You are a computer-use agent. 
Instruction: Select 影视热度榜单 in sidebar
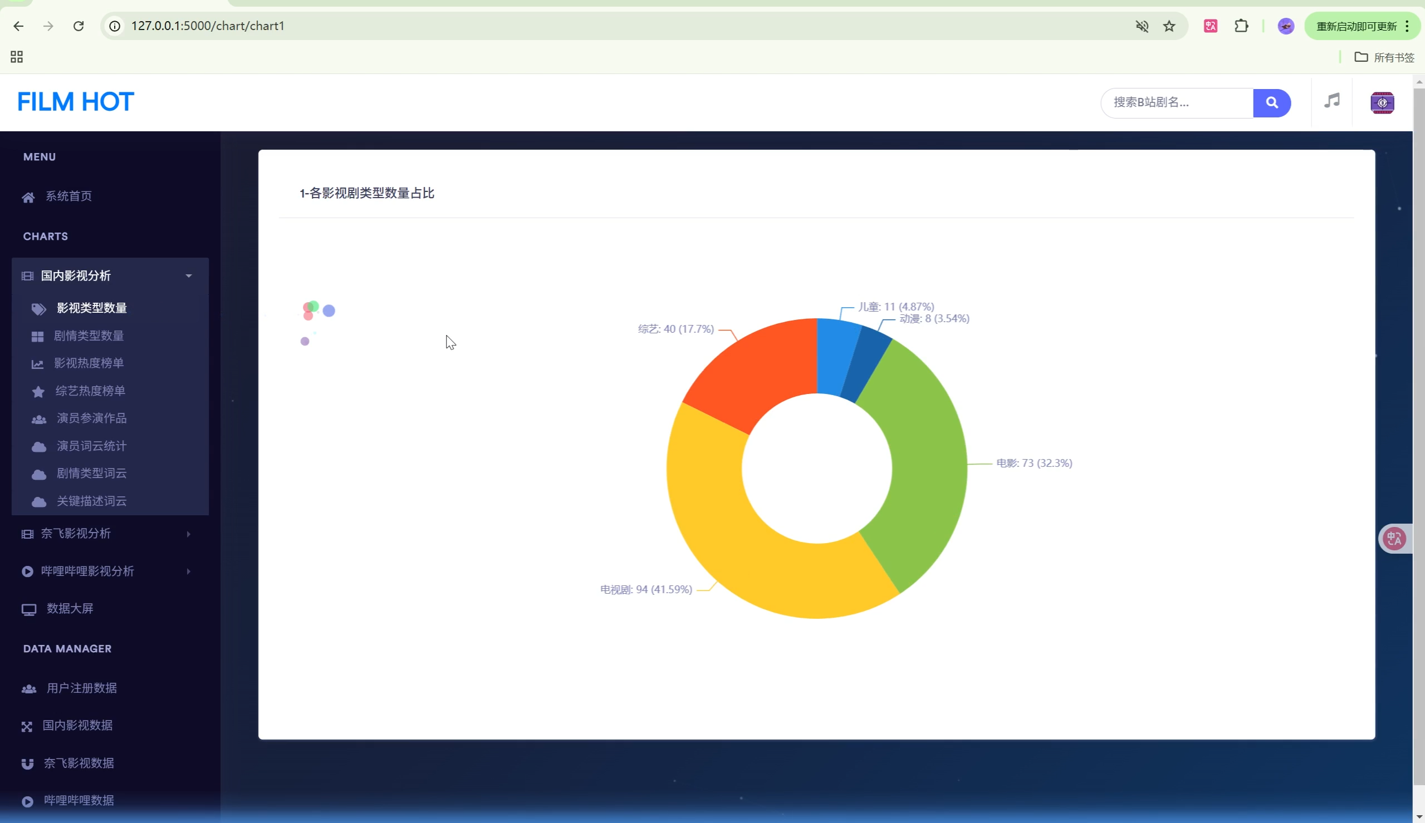tap(88, 363)
